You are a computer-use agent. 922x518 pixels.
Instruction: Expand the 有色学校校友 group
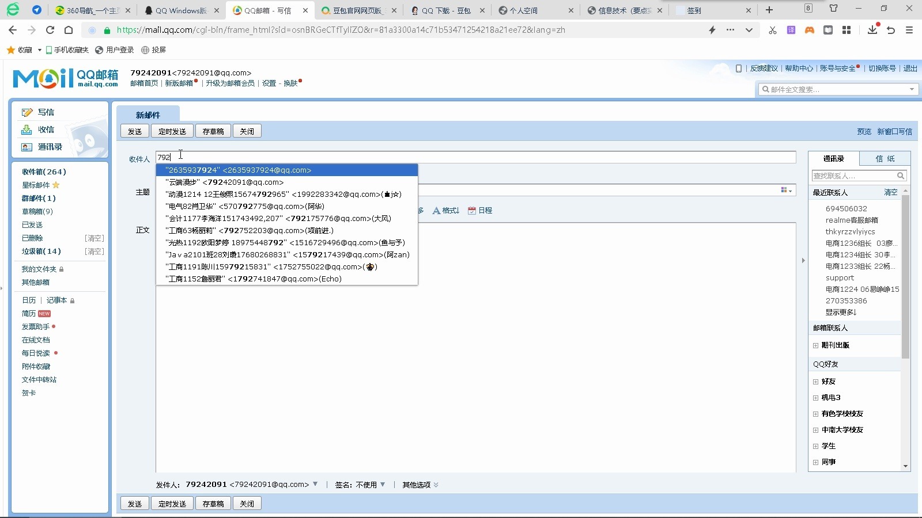pyautogui.click(x=815, y=414)
